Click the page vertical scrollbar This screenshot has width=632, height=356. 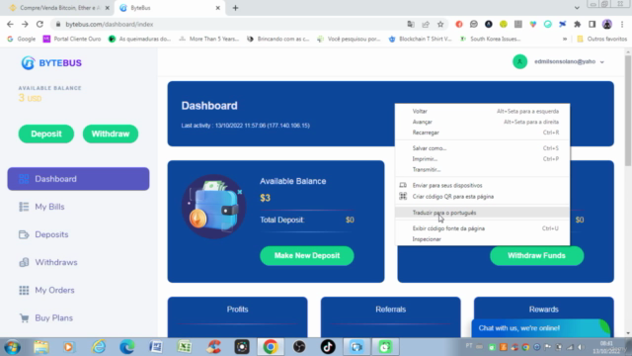point(628,110)
